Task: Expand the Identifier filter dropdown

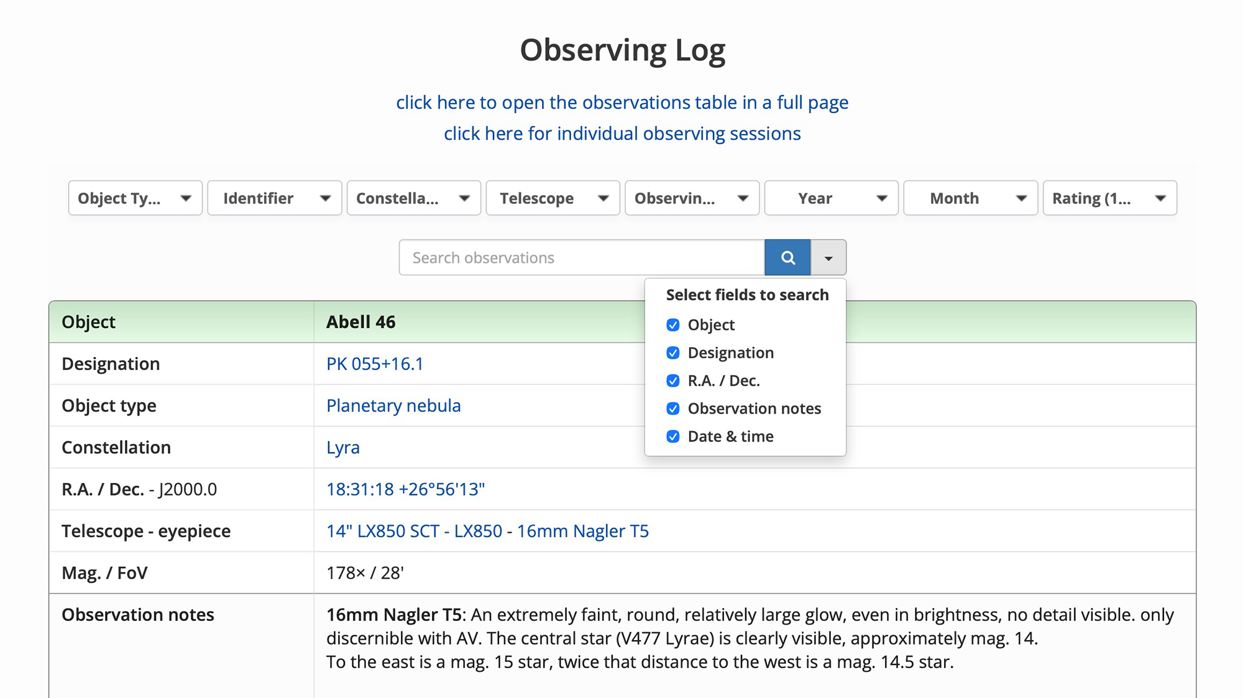Action: 274,198
